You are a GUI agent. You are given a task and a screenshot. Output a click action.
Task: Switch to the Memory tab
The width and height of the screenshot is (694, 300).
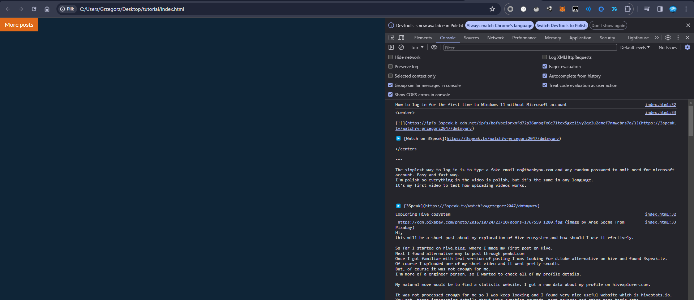(553, 37)
